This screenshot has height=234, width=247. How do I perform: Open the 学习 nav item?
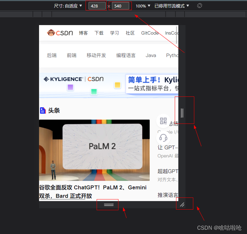point(114,33)
